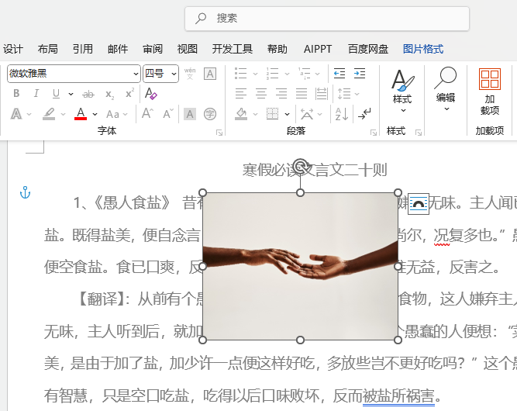The height and width of the screenshot is (411, 517).
Task: Open borders dropdown arrow
Action: (x=288, y=114)
